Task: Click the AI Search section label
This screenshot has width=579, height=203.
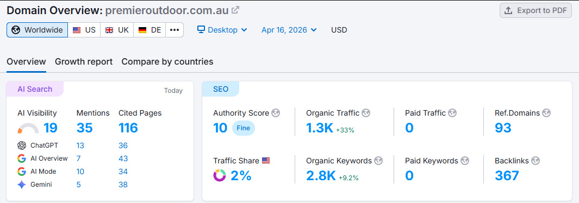Action: pos(35,89)
